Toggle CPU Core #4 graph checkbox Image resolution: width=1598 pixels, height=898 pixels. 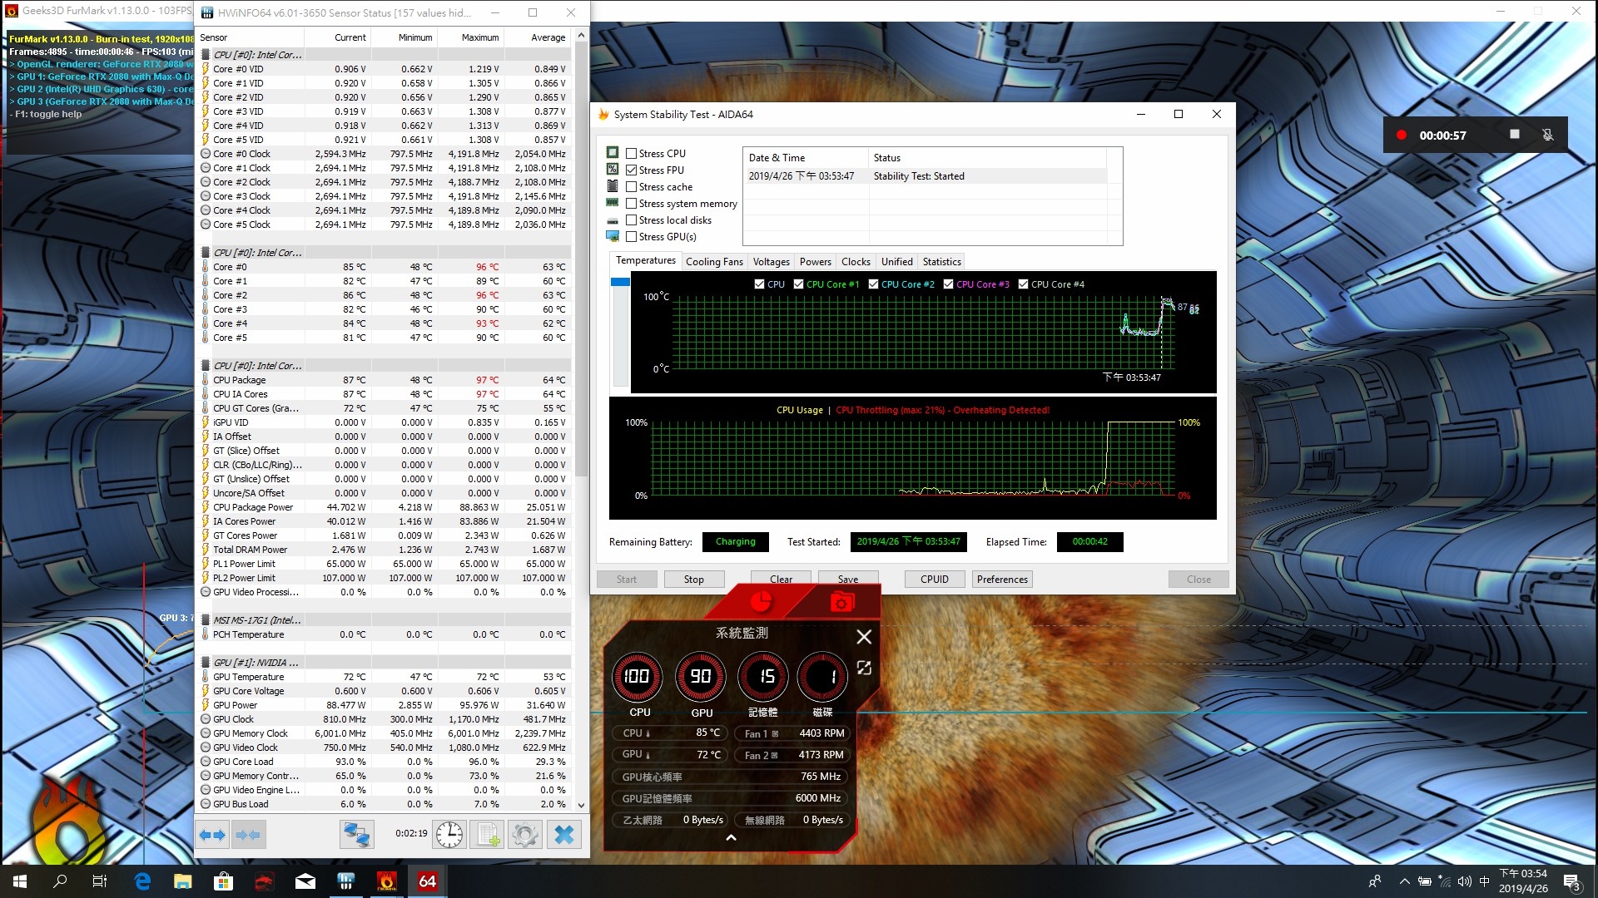1024,284
